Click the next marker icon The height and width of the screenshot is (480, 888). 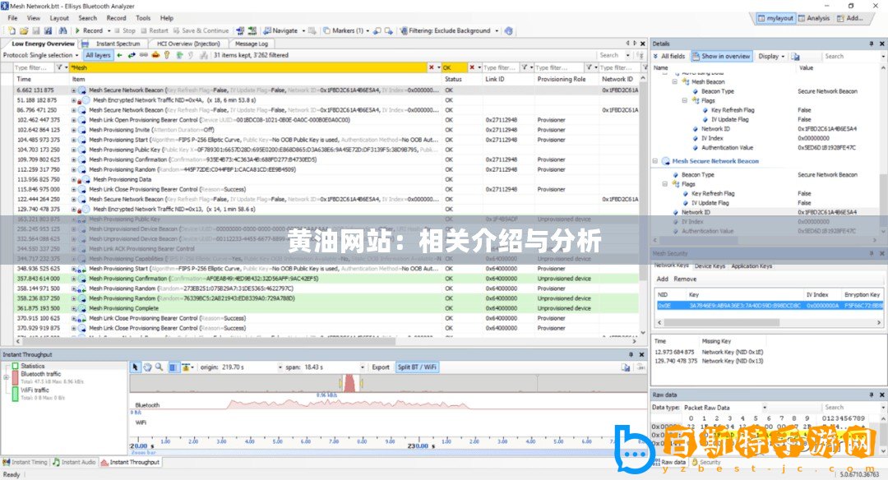tap(388, 30)
